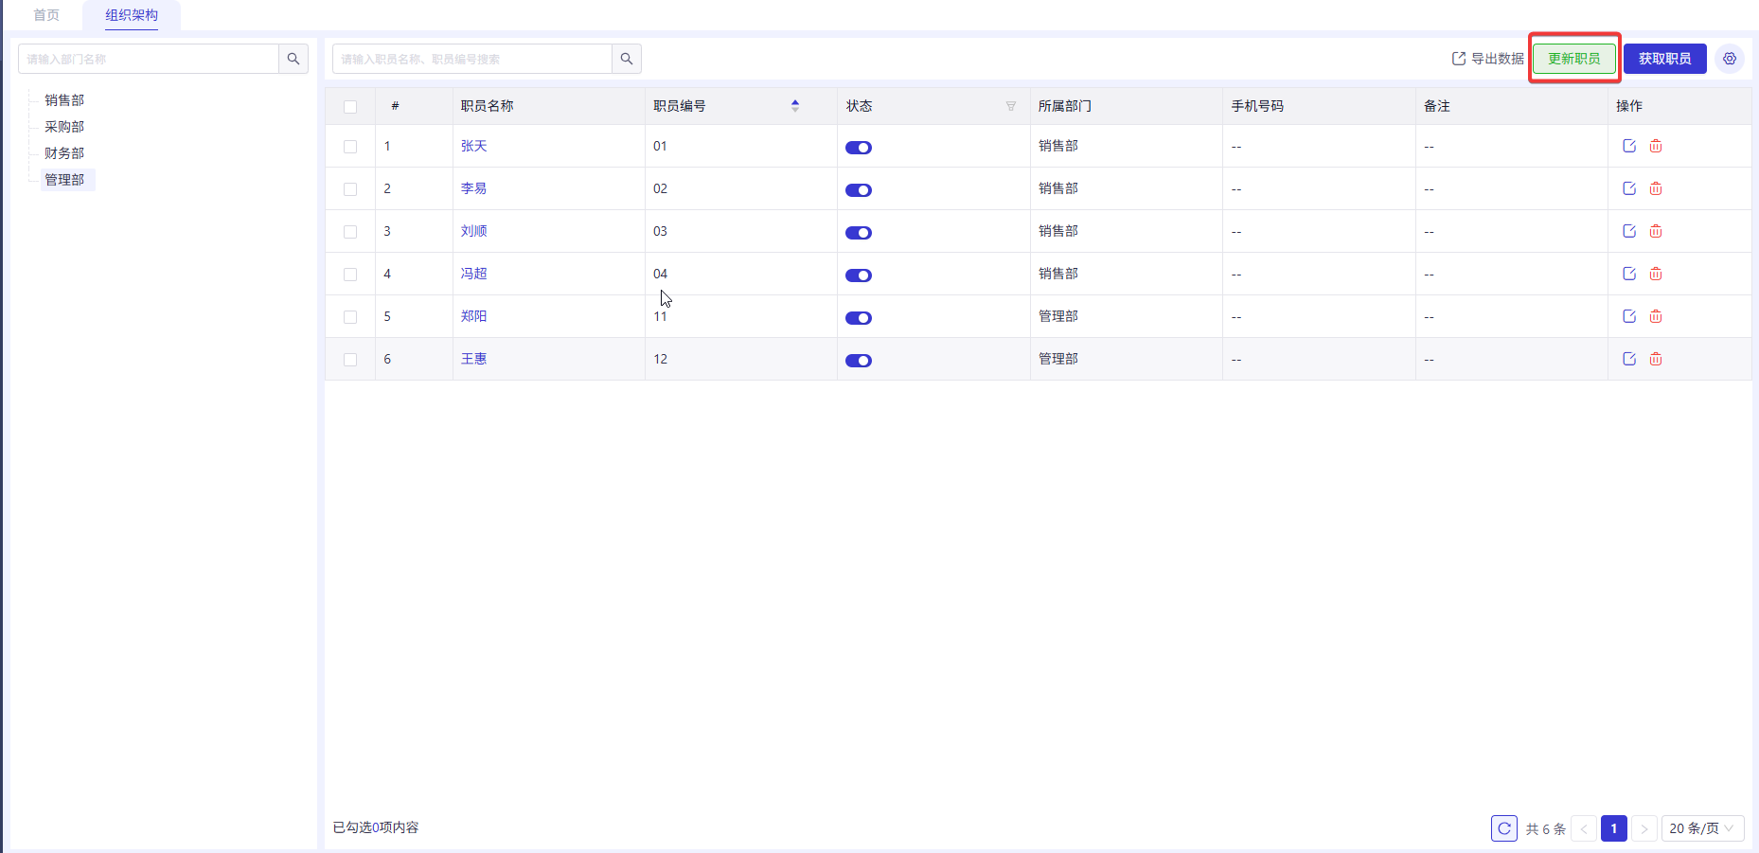The width and height of the screenshot is (1759, 853).
Task: Open employee link 王惠
Action: (473, 359)
